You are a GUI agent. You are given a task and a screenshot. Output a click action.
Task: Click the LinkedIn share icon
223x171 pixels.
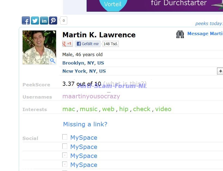[x=44, y=20]
